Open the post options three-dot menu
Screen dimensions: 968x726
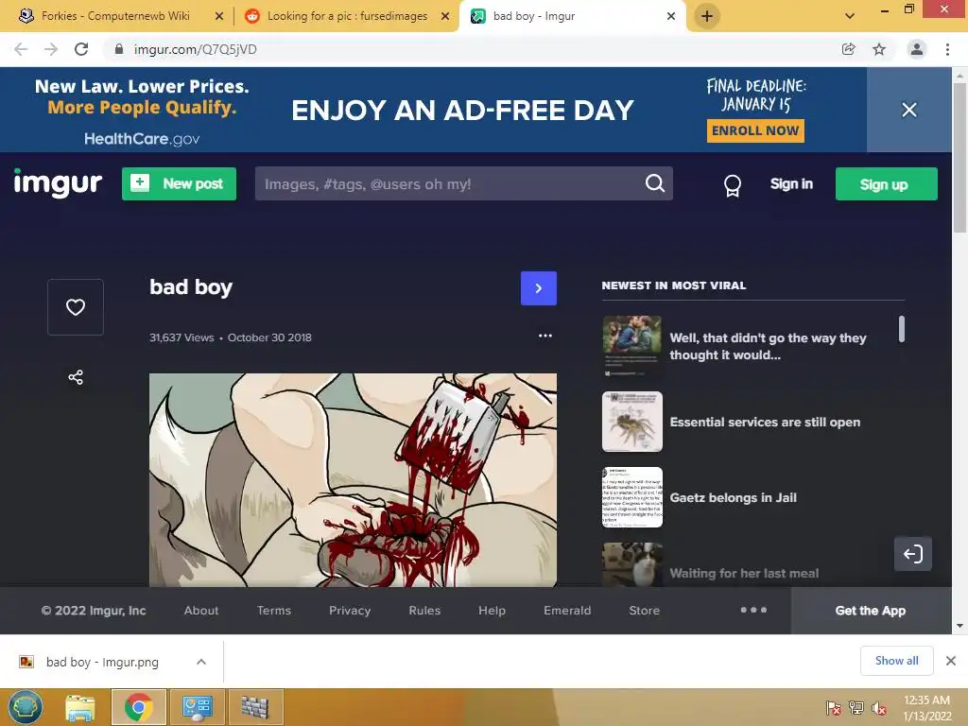pyautogui.click(x=545, y=336)
